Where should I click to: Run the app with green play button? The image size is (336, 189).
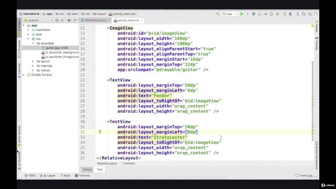(x=242, y=14)
